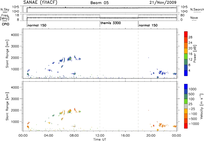Click the Velocity -500 tick label

193,119
